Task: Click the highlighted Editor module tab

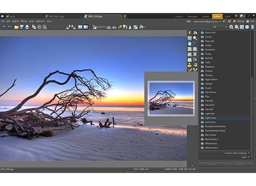Action: tap(217, 16)
